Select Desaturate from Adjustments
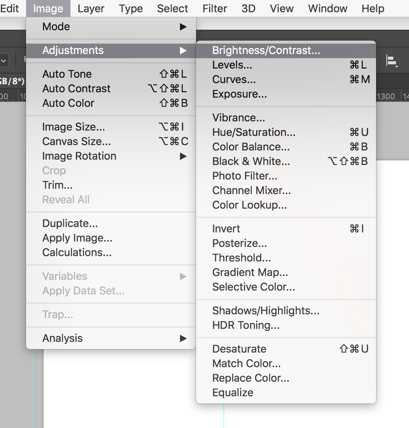The height and width of the screenshot is (428, 409). tap(239, 349)
